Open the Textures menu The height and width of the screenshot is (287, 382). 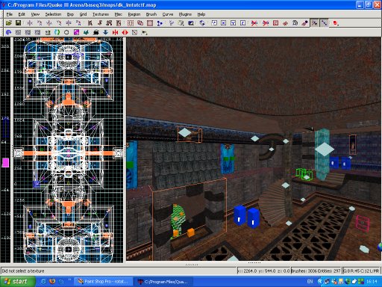(x=101, y=14)
